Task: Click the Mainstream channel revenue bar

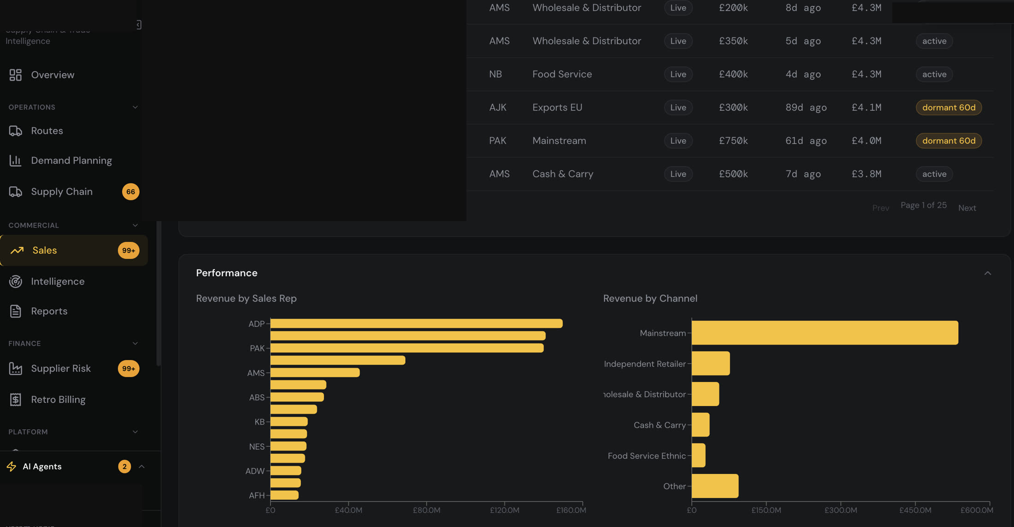Action: [x=825, y=333]
